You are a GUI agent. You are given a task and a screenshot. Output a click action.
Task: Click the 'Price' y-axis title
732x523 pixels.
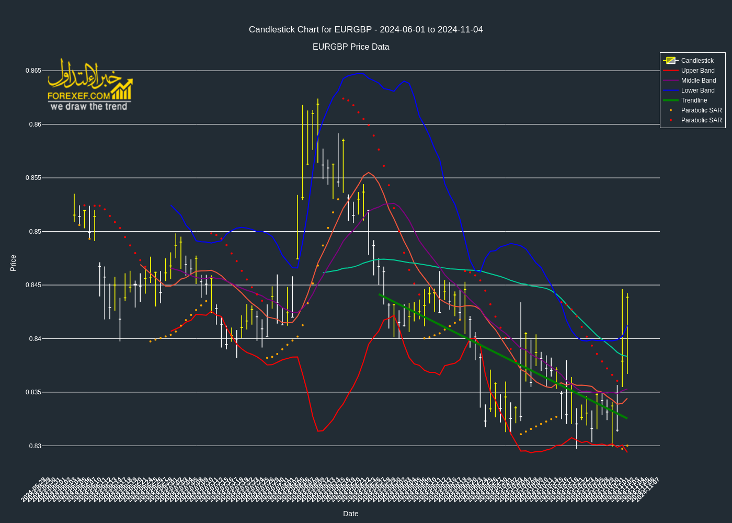coord(14,263)
